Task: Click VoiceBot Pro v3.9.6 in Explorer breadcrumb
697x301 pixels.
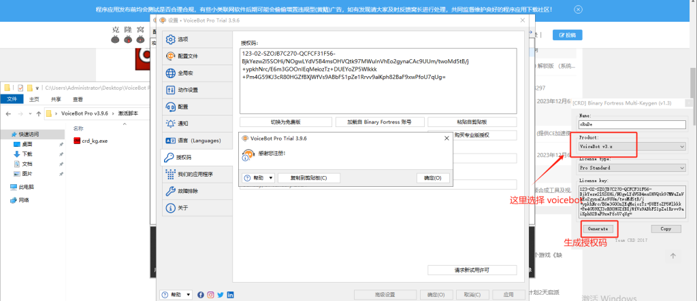Action: (84, 113)
